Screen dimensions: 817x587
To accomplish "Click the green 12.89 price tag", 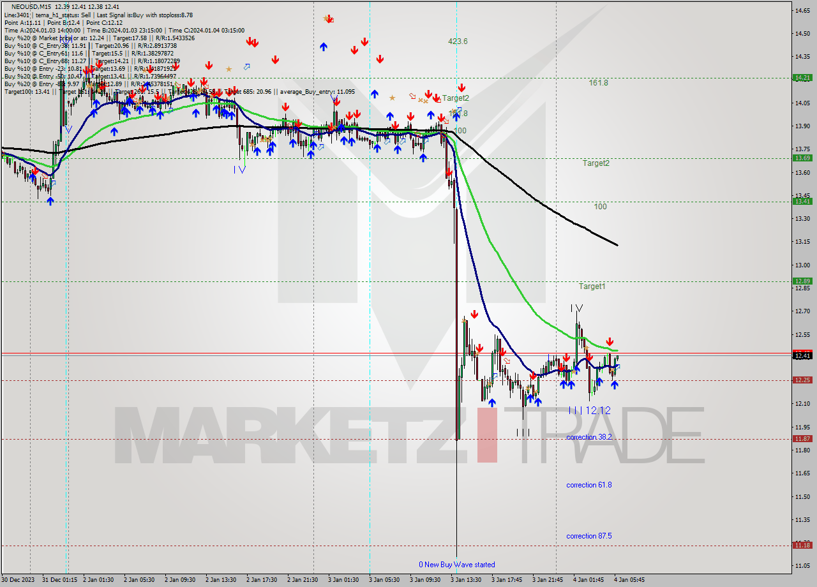I will click(802, 281).
